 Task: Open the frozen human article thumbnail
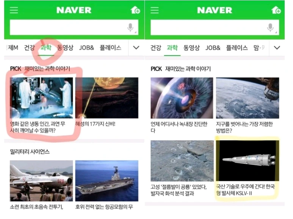coord(41,98)
